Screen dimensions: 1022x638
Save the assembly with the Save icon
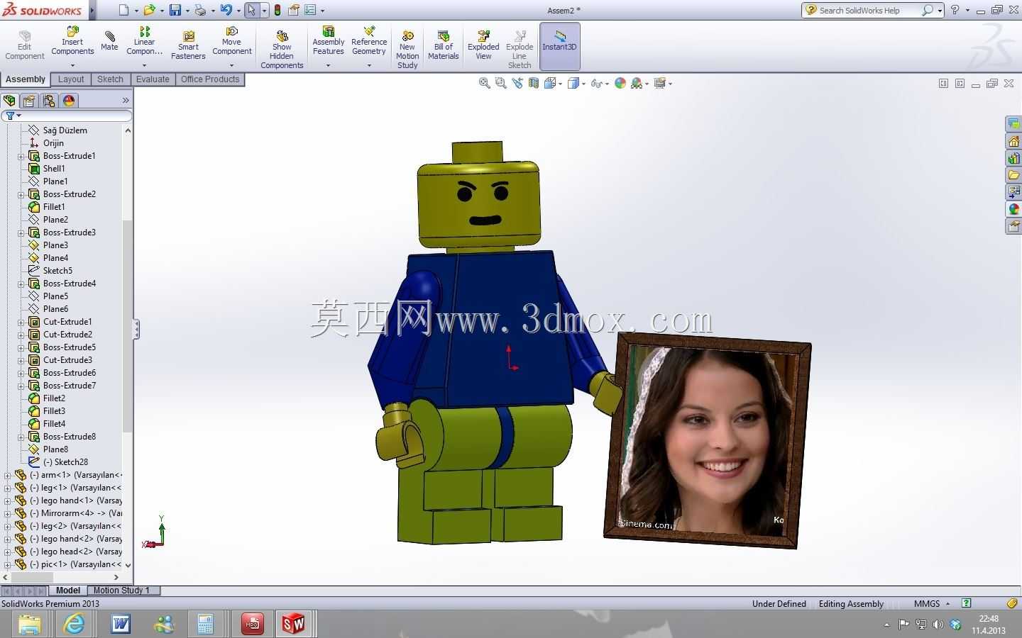coord(175,10)
